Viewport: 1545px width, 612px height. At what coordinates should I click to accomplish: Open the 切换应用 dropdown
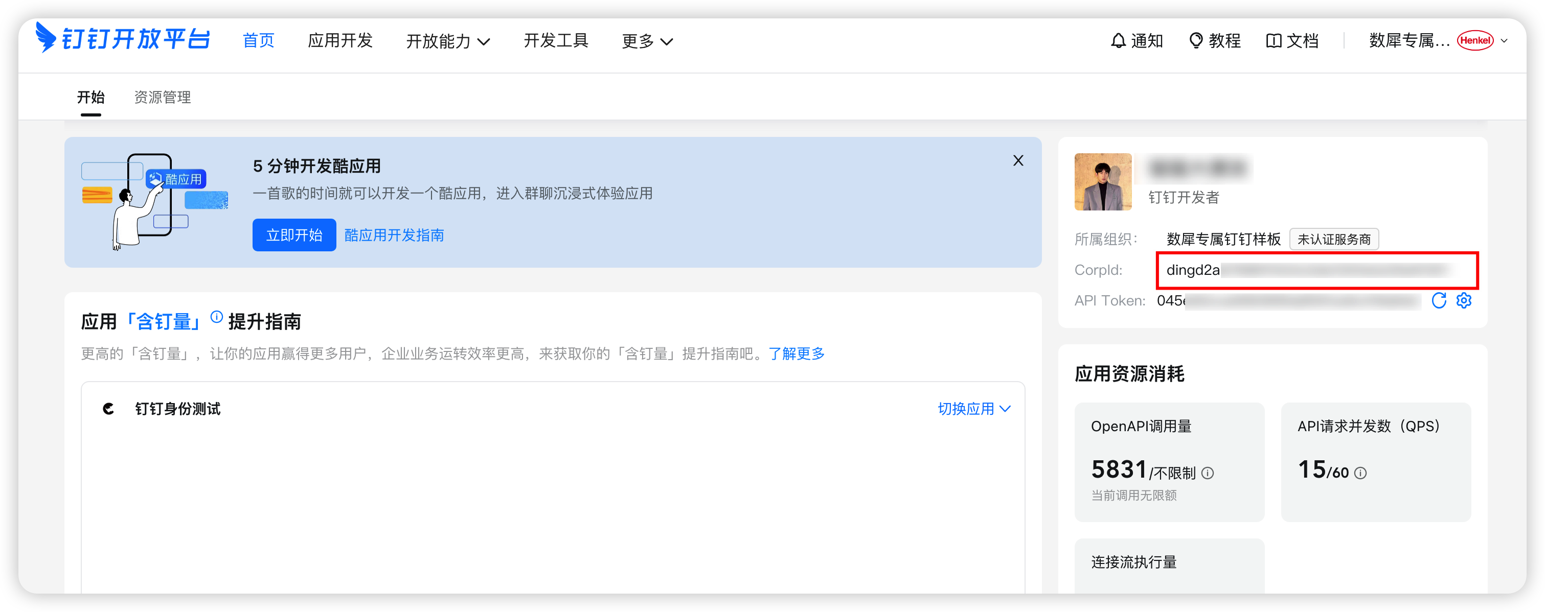pyautogui.click(x=974, y=409)
